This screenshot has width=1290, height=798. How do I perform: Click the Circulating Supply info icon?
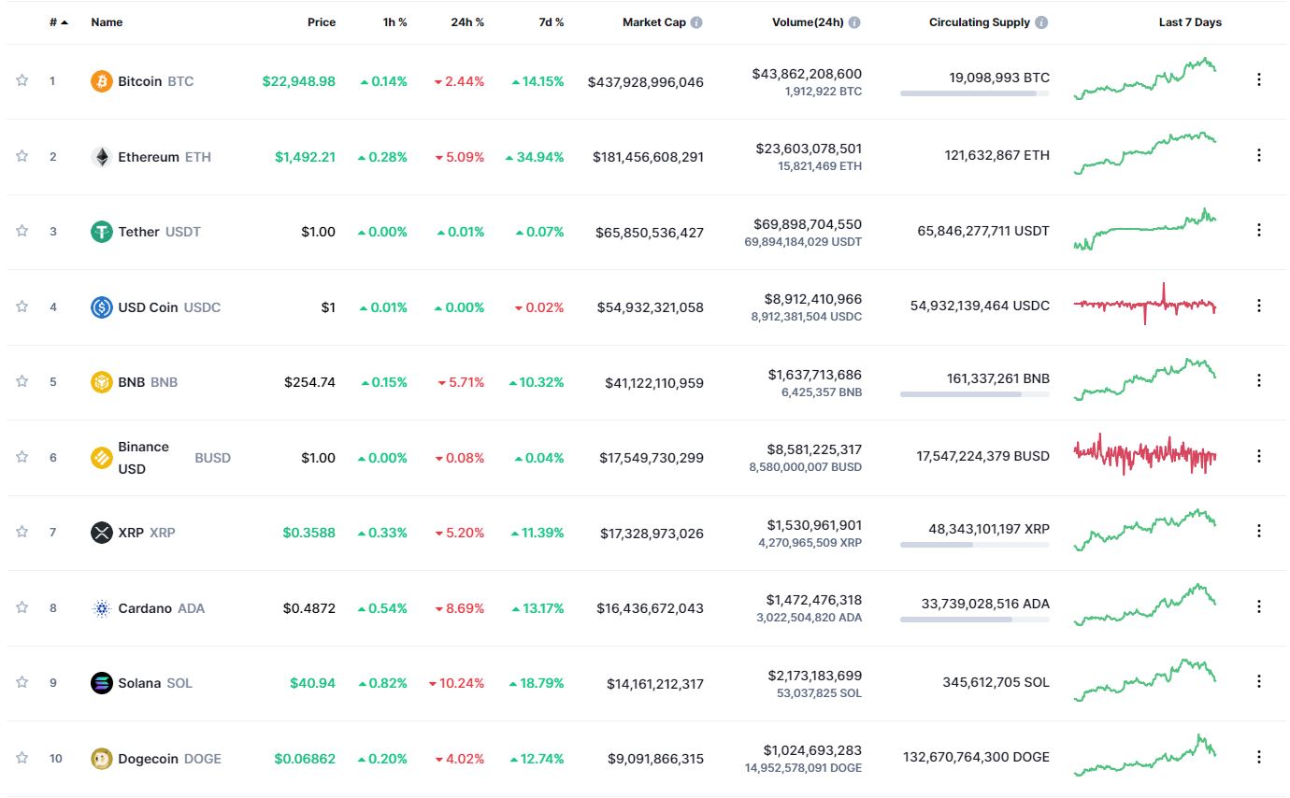[x=1041, y=22]
